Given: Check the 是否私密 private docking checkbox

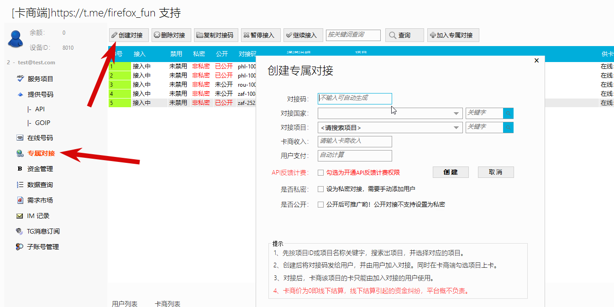Looking at the screenshot, I should [320, 189].
